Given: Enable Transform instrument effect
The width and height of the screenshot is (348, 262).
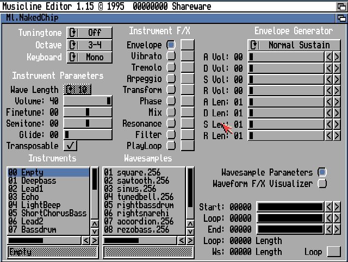Looking at the screenshot, I should 171,90.
